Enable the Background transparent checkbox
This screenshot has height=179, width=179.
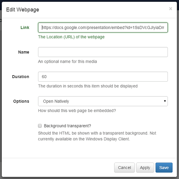tap(40, 126)
